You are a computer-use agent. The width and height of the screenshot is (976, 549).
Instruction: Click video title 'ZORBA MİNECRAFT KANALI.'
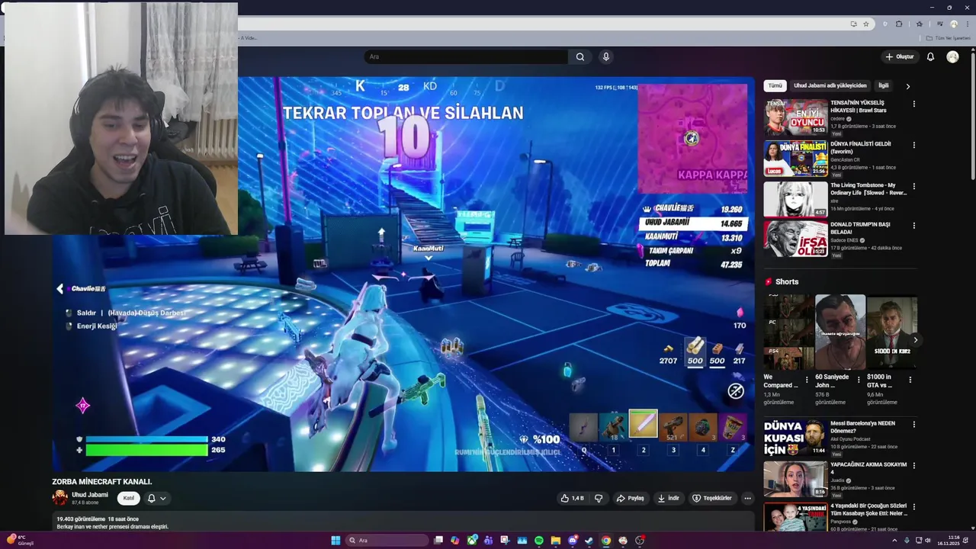(x=102, y=482)
